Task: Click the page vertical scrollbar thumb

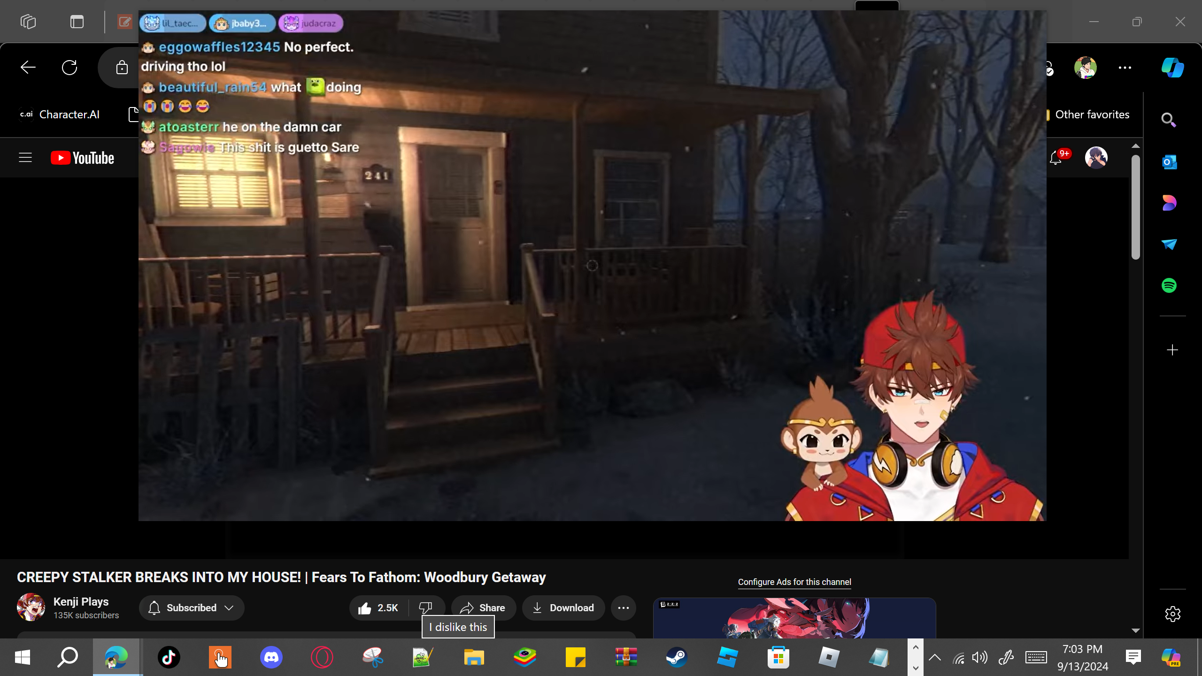Action: coord(1136,207)
